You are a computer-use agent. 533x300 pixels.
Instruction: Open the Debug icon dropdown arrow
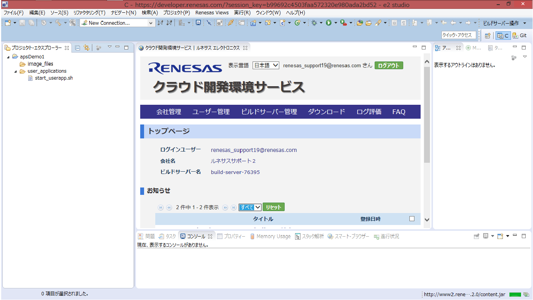pyautogui.click(x=321, y=23)
